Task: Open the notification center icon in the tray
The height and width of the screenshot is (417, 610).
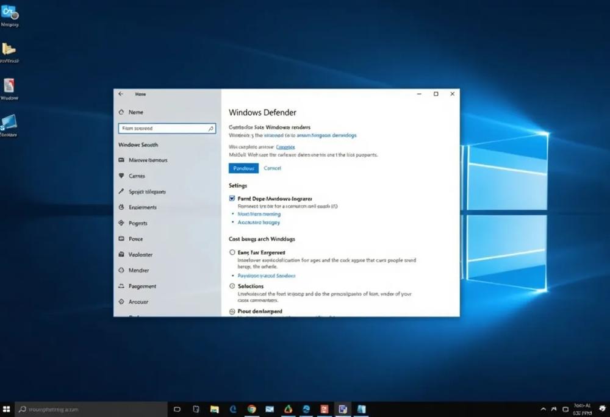Action: [x=565, y=409]
